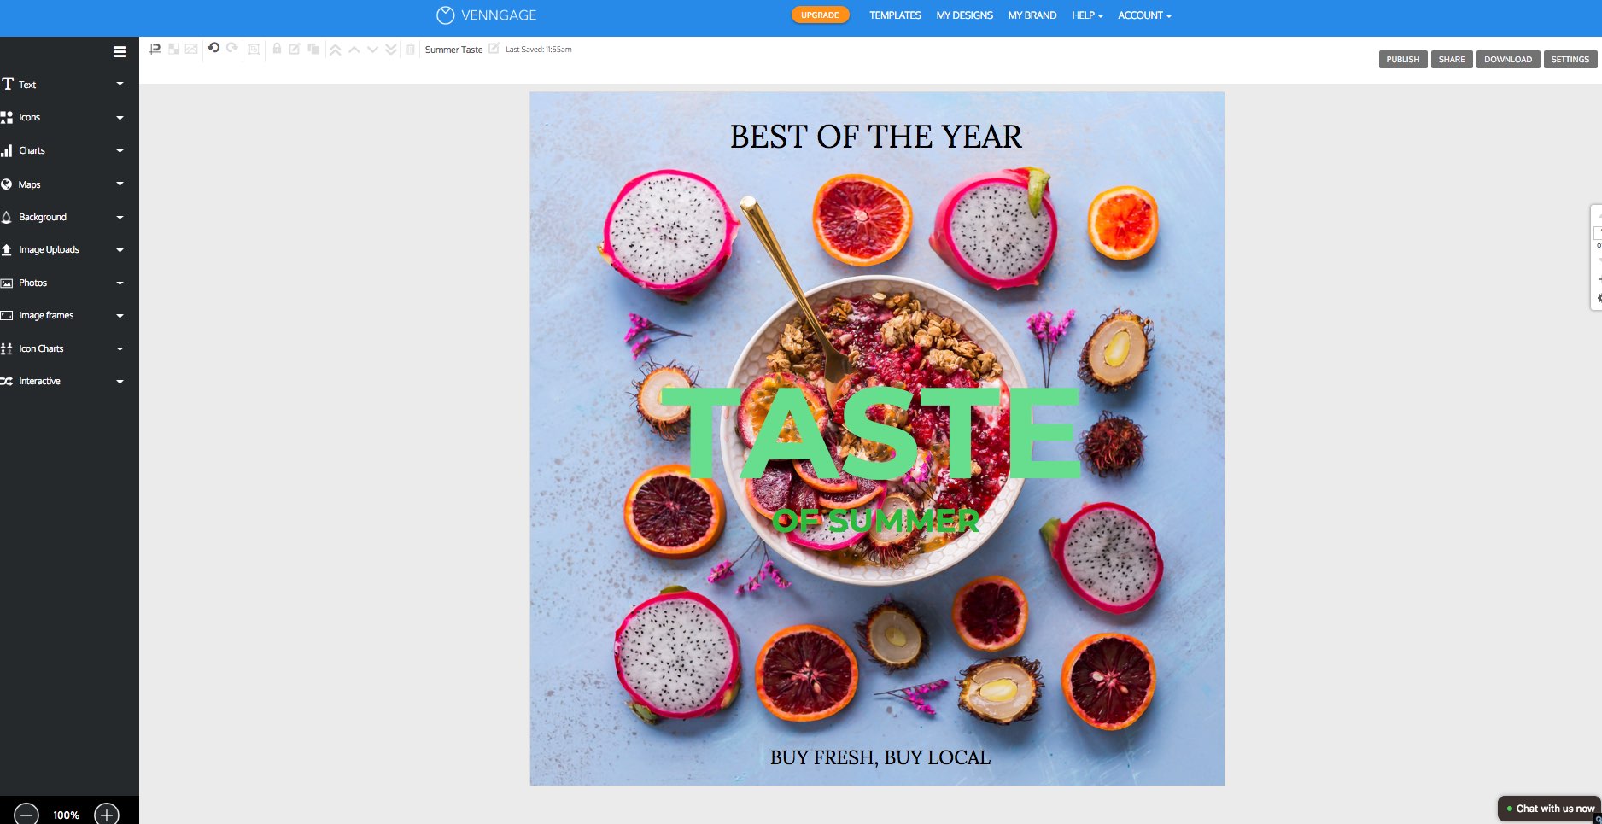Toggle the lock icon in the toolbar

(277, 49)
